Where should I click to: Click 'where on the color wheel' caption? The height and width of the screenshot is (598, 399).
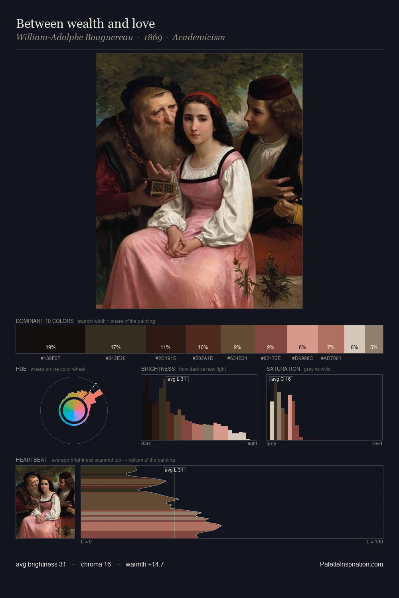pyautogui.click(x=58, y=369)
